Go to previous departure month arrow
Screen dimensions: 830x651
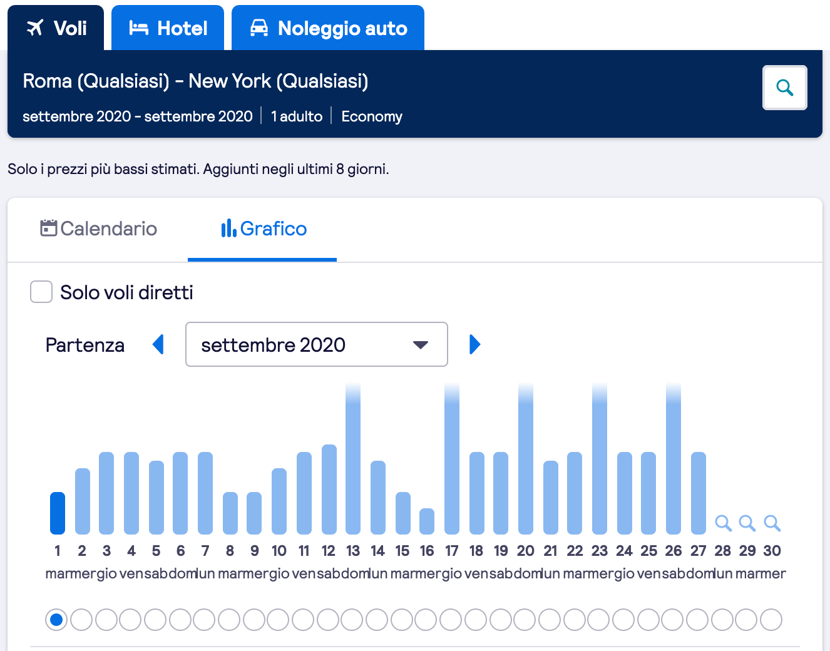click(x=158, y=344)
